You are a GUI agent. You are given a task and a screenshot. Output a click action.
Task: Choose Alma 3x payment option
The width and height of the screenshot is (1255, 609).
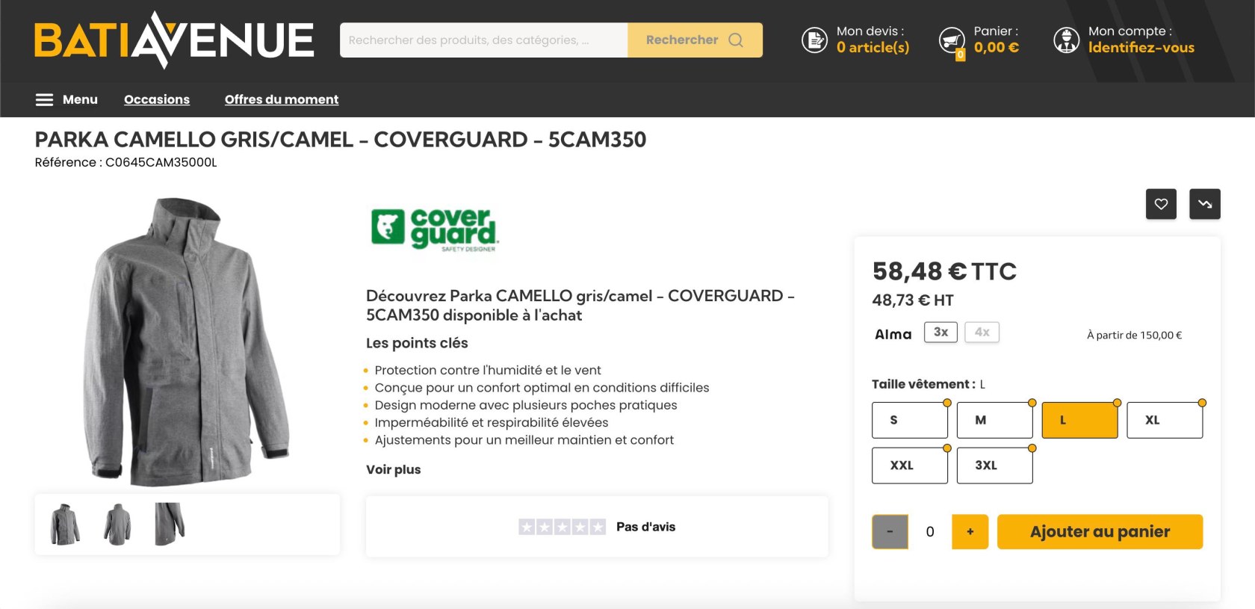(x=941, y=333)
